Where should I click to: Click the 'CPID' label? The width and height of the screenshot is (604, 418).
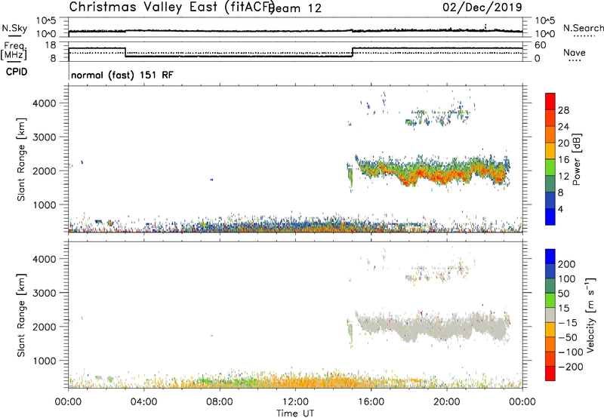pos(17,72)
